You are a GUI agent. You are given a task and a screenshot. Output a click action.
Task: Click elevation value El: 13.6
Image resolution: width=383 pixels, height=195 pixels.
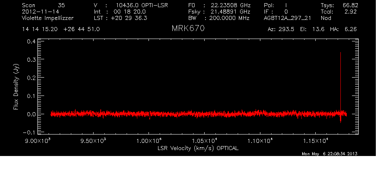coord(313,29)
